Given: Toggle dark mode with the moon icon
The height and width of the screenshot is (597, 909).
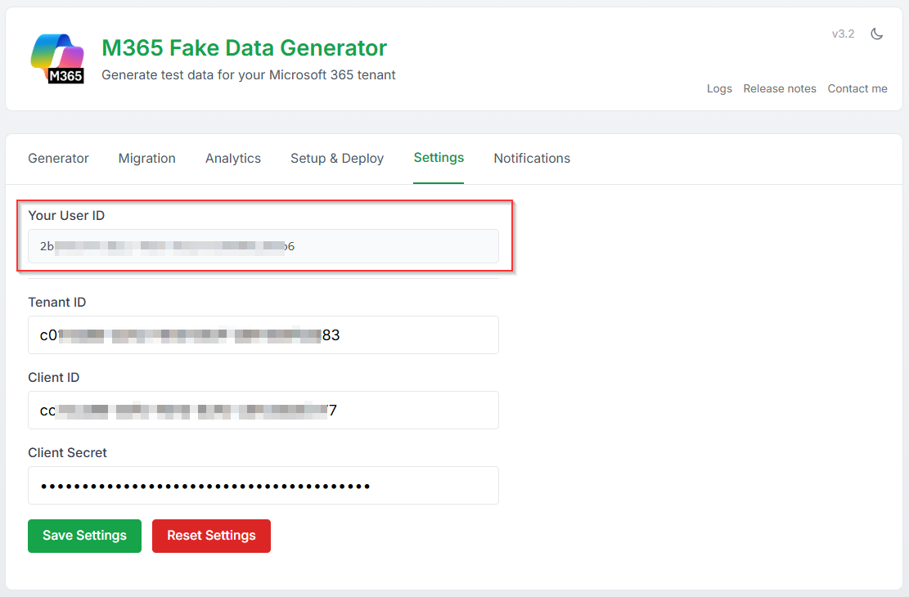Looking at the screenshot, I should [877, 34].
